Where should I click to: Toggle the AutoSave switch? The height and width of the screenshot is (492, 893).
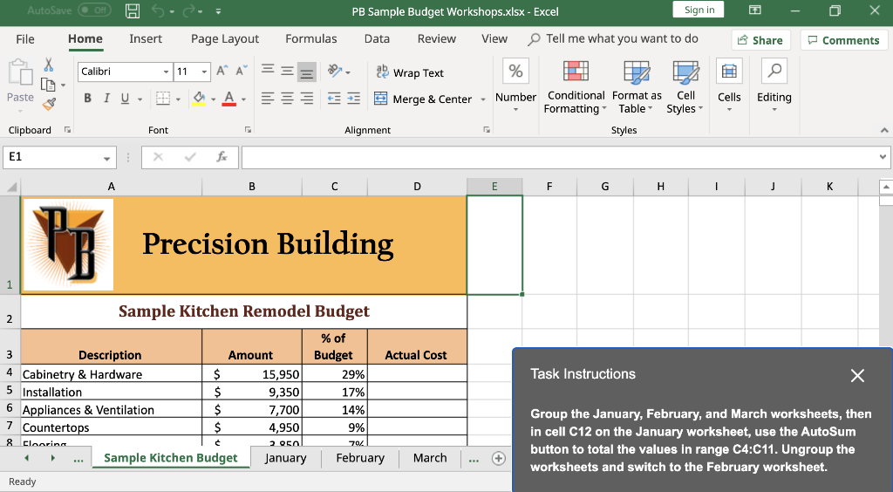94,10
